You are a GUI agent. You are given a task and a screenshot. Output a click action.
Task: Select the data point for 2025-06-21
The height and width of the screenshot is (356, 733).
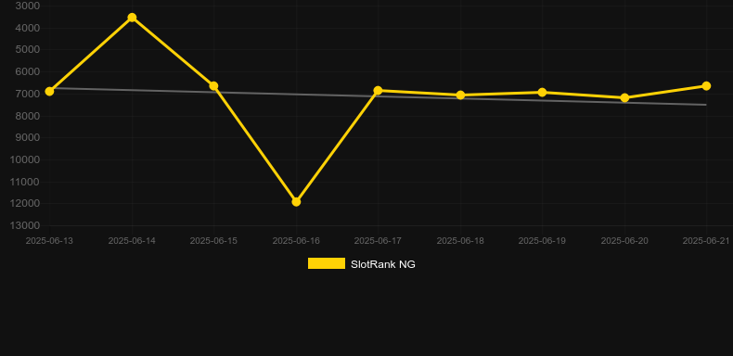pos(706,86)
